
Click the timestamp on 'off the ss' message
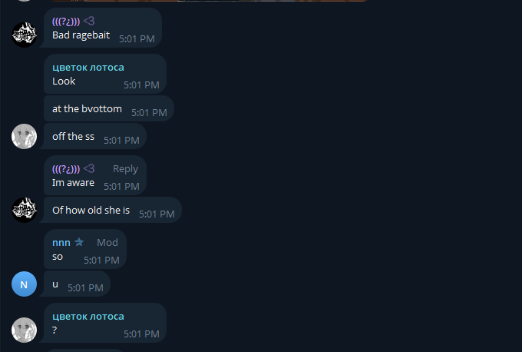121,141
